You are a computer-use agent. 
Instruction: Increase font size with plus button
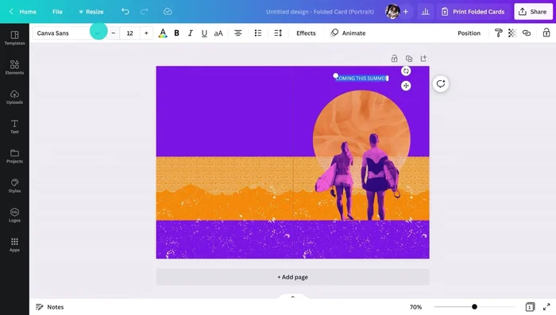[146, 33]
